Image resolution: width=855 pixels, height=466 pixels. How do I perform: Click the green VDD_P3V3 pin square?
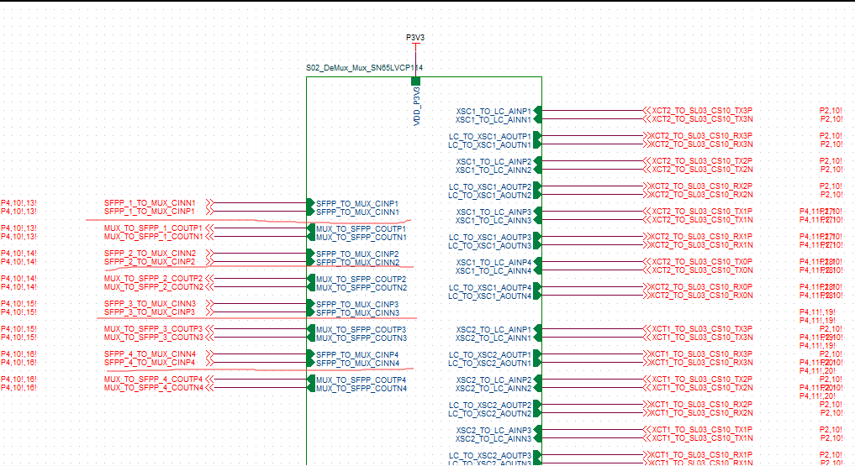pos(415,81)
